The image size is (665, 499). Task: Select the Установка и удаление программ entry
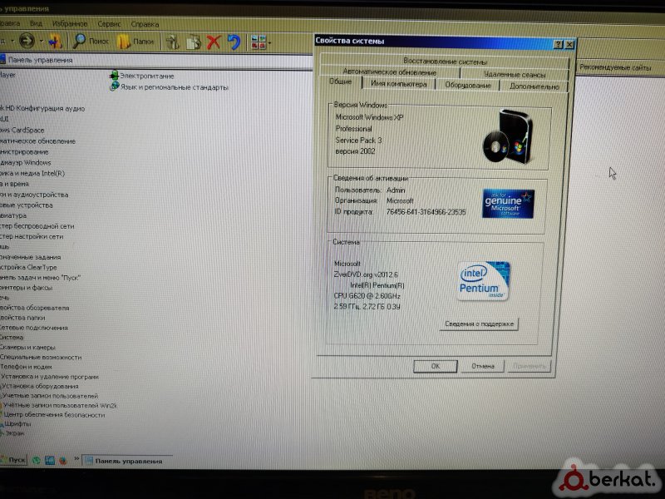[50, 377]
